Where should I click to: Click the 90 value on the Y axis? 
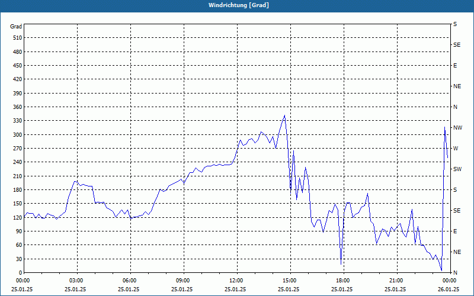pos(19,231)
